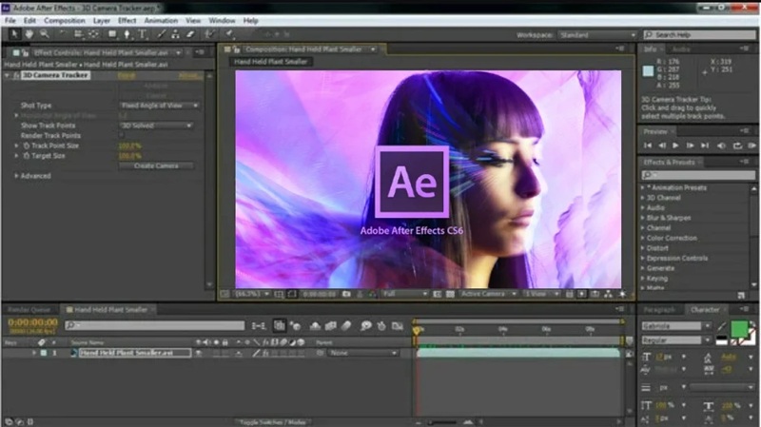Open the Composition menu
This screenshot has width=761, height=427.
pos(65,20)
